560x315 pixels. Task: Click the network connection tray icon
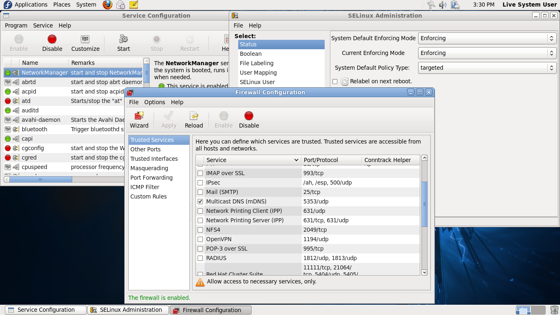(x=455, y=5)
